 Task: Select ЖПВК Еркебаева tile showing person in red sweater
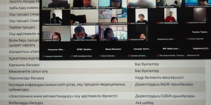170,16
